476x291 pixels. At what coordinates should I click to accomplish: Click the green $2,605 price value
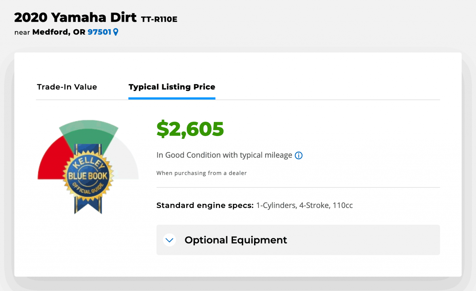point(190,129)
